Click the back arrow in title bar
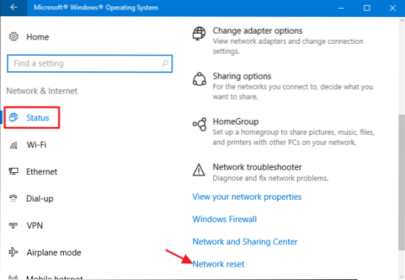Image resolution: width=405 pixels, height=280 pixels. pos(14,8)
